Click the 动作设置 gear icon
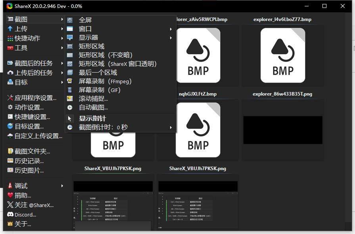355x234 pixels. click(10, 107)
